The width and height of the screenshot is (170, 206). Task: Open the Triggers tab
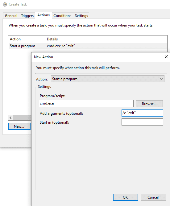click(x=27, y=16)
